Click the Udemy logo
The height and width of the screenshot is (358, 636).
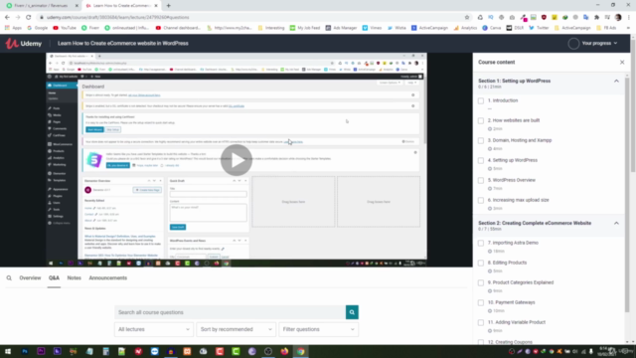click(24, 44)
